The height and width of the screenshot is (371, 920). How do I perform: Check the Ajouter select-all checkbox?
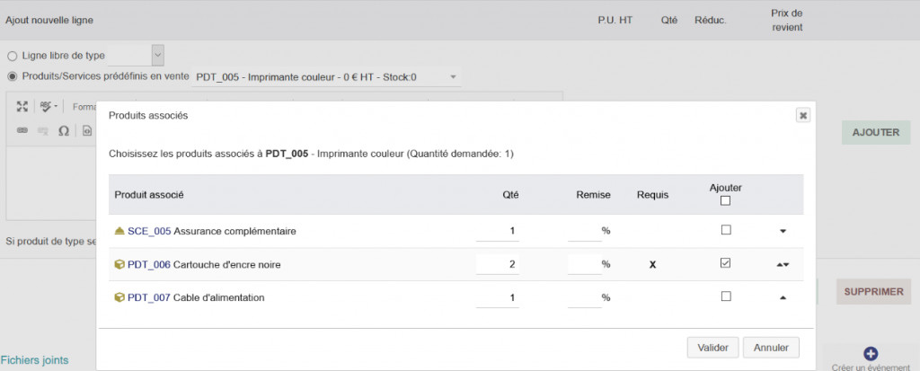(x=725, y=200)
